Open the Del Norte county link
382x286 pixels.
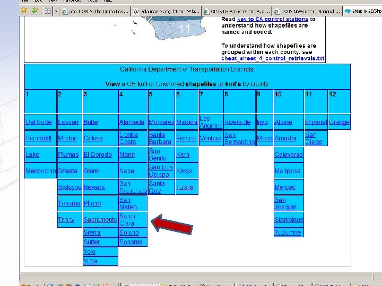(x=39, y=122)
